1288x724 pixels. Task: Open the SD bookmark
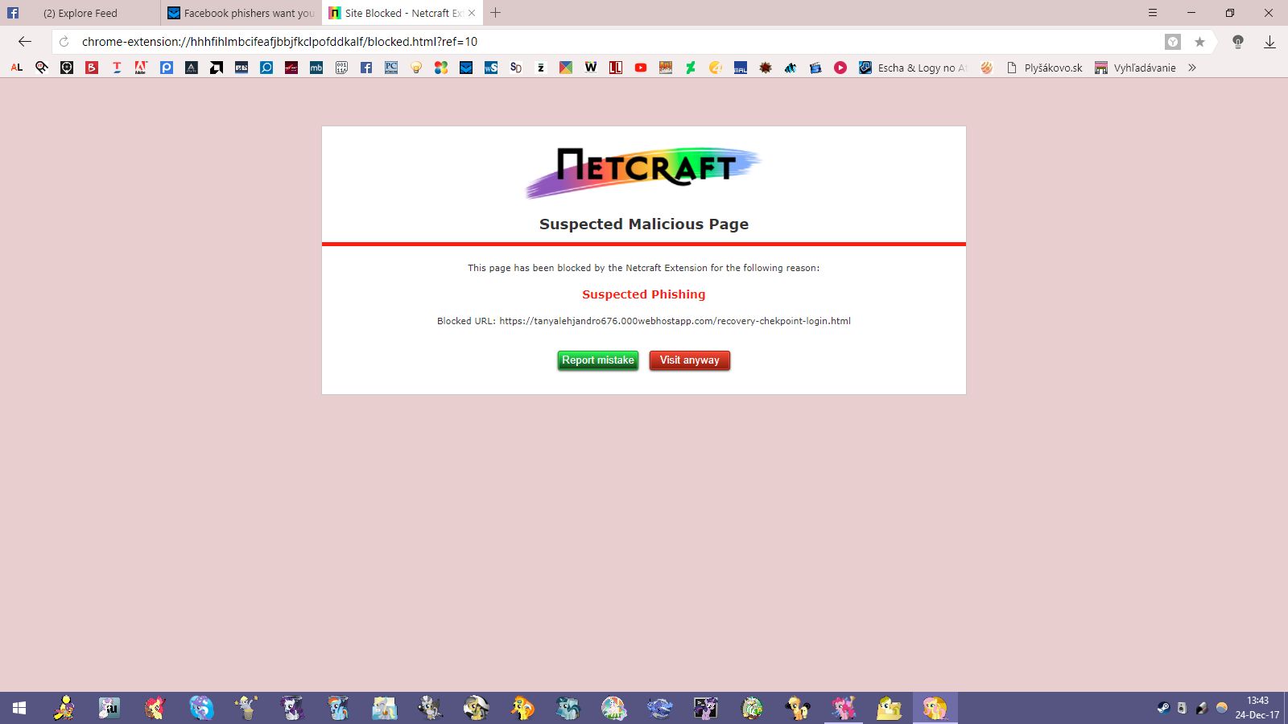pos(516,68)
